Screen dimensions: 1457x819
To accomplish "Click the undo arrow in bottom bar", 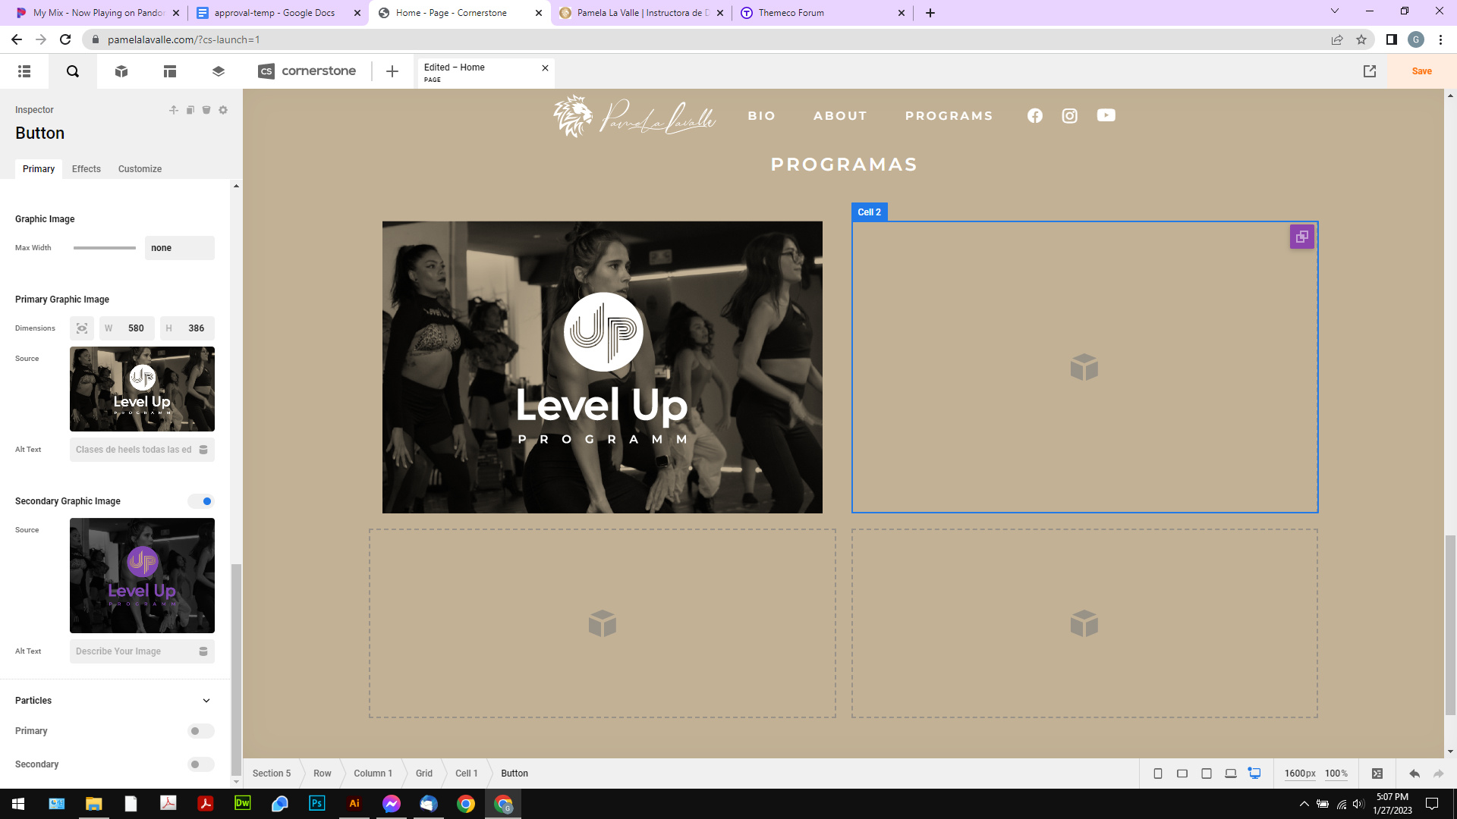I will pyautogui.click(x=1415, y=773).
